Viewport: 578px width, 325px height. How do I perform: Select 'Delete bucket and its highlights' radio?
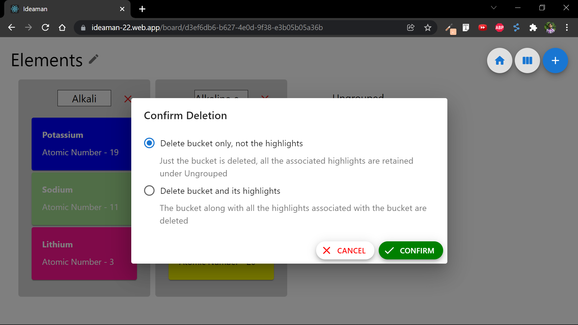click(149, 191)
